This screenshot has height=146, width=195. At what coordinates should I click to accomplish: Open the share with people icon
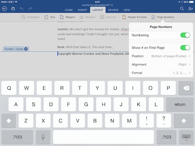click(190, 9)
